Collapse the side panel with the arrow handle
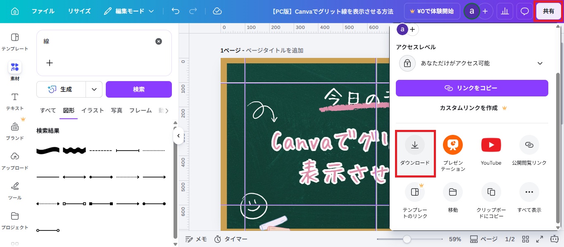 (178, 136)
